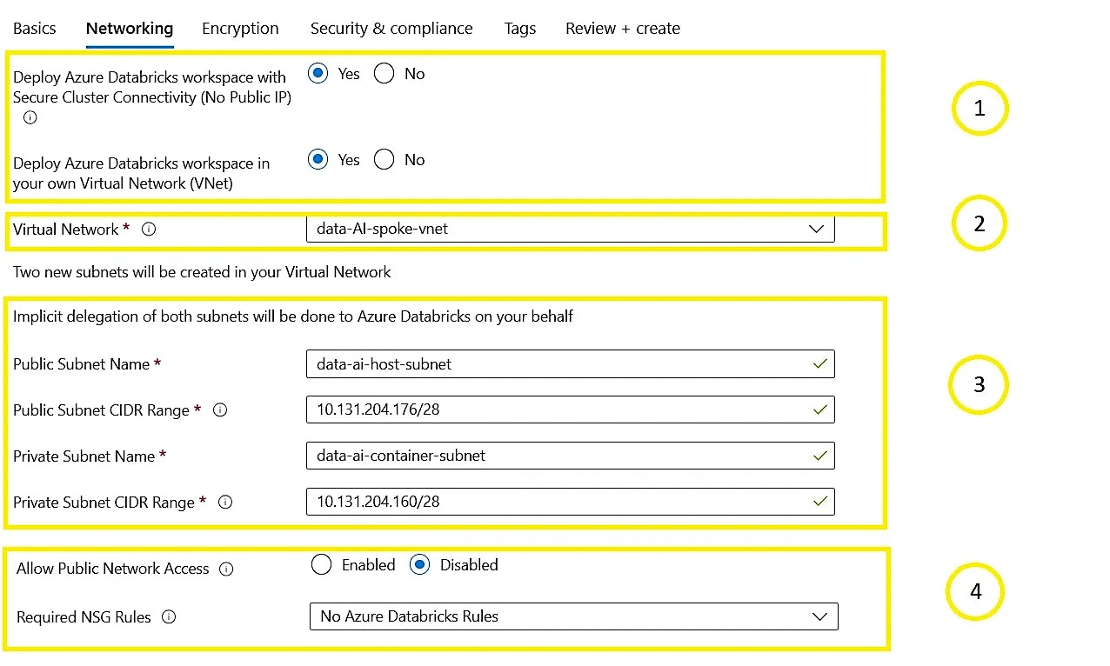The width and height of the screenshot is (1110, 666).
Task: Select No for Secure Cluster Connectivity
Action: (x=384, y=74)
